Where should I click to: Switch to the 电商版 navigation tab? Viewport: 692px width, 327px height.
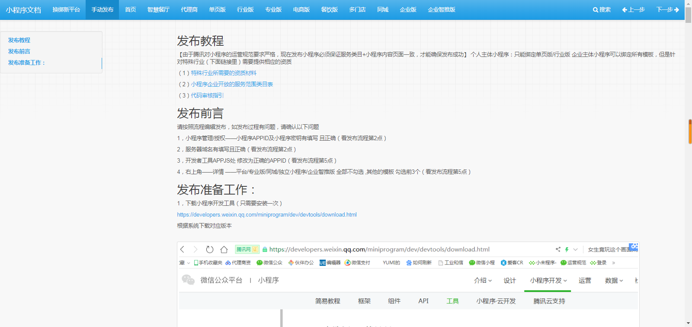(301, 9)
